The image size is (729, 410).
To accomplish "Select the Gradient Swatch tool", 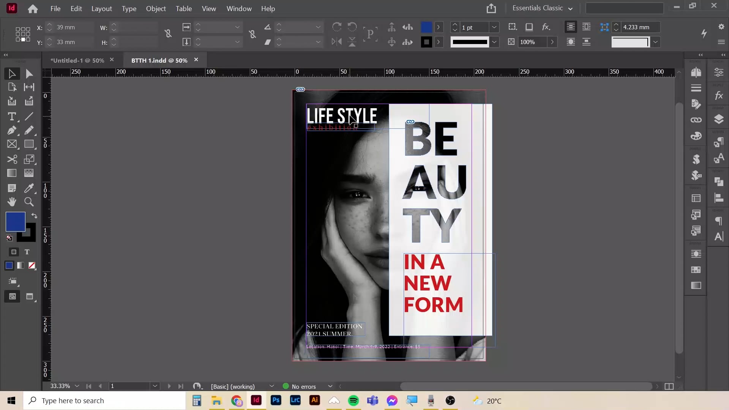I will click(12, 173).
